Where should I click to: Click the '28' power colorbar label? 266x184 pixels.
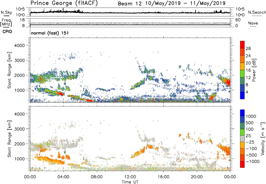pyautogui.click(x=248, y=48)
